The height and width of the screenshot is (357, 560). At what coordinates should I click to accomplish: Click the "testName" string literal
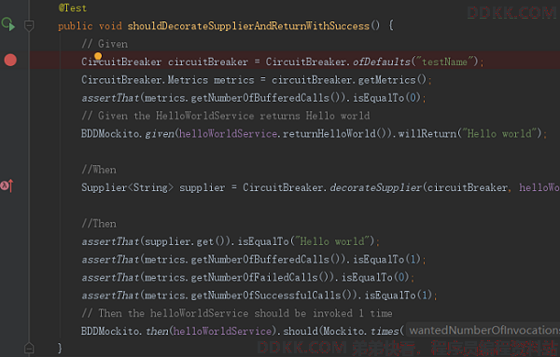pyautogui.click(x=444, y=62)
